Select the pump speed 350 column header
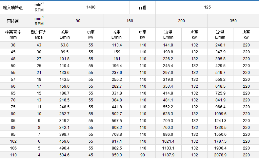This screenshot has height=159, width=260. click(x=233, y=21)
